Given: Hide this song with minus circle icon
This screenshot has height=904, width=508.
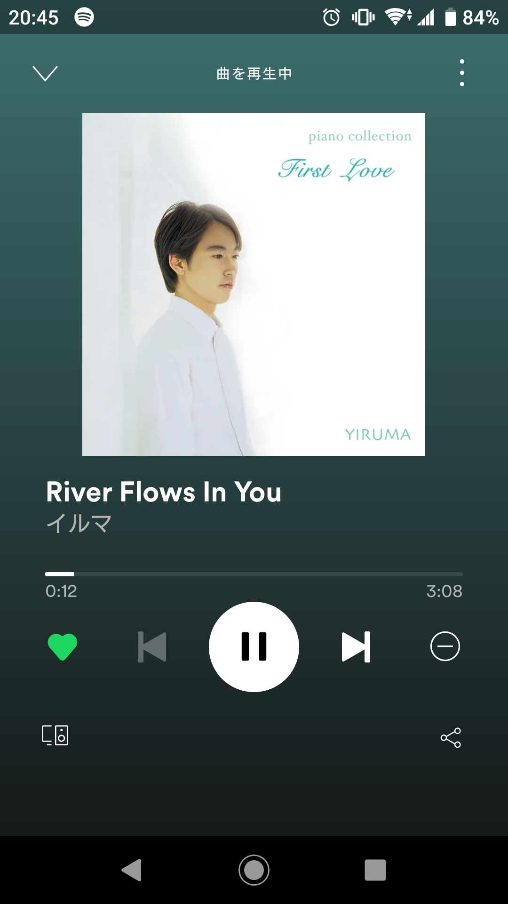Looking at the screenshot, I should pyautogui.click(x=445, y=646).
